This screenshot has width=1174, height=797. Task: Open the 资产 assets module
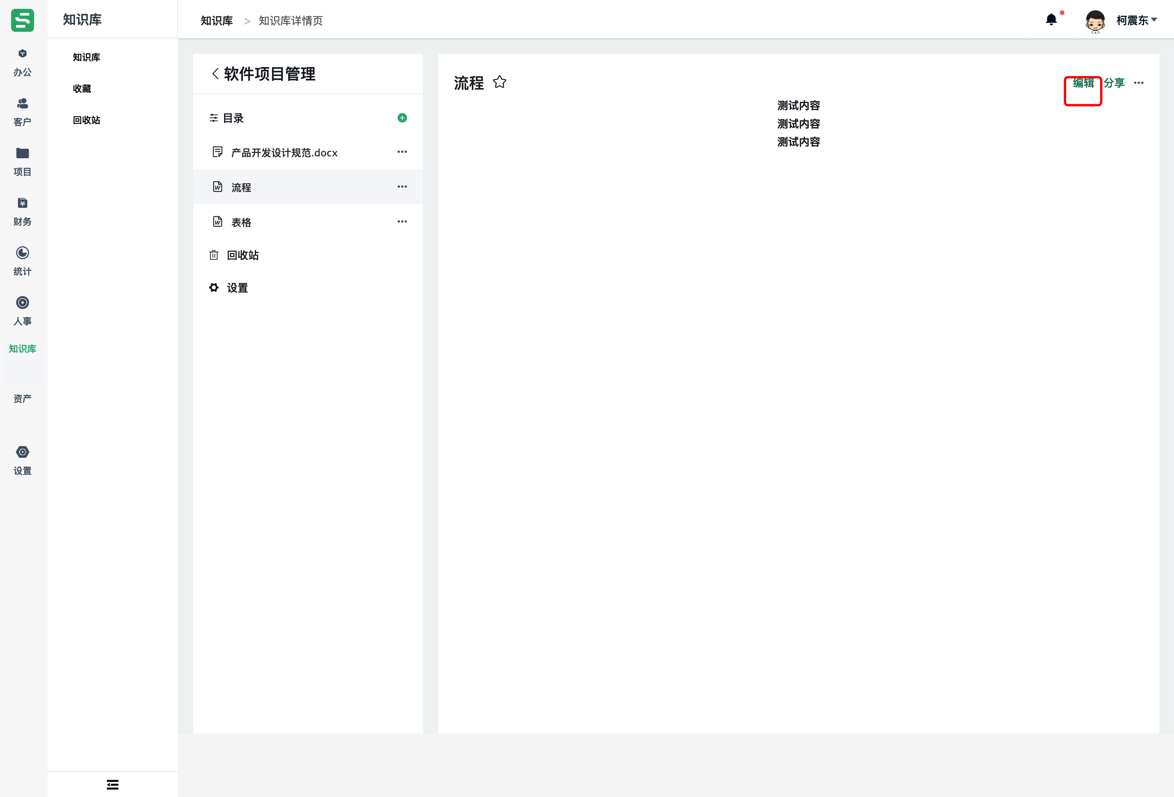pos(22,398)
